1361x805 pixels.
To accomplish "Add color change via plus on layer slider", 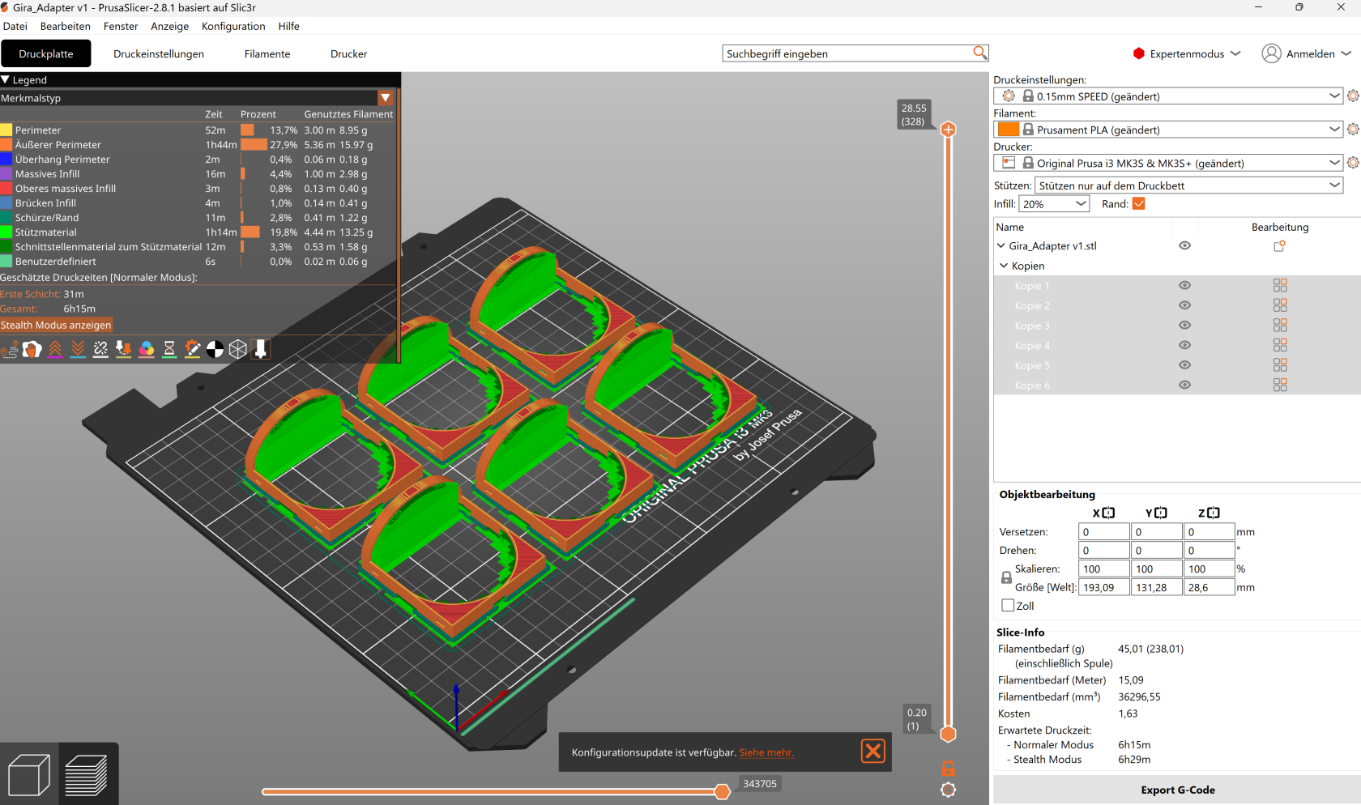I will 948,130.
